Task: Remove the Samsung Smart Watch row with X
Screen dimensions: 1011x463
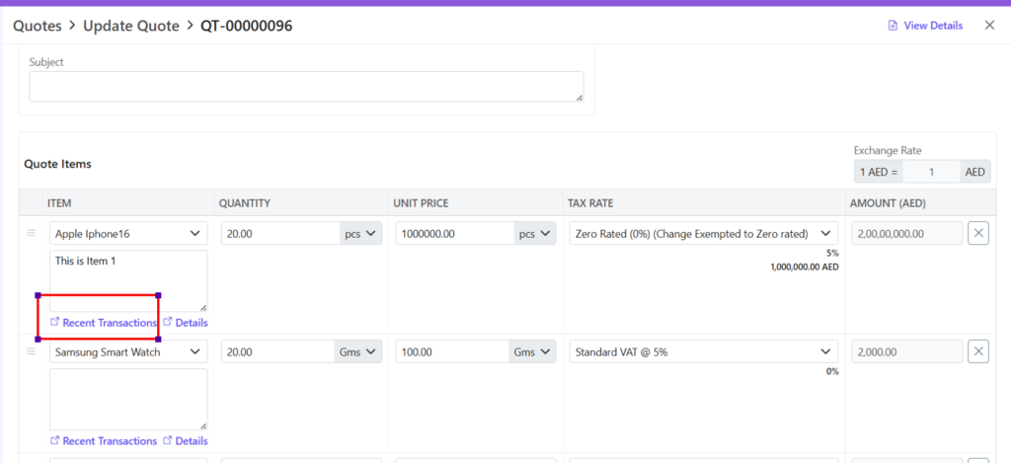Action: coord(977,352)
